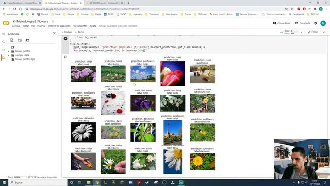This screenshot has width=330, height=186.
Task: Collapse the Colab header with chevron
Action: tap(324, 32)
